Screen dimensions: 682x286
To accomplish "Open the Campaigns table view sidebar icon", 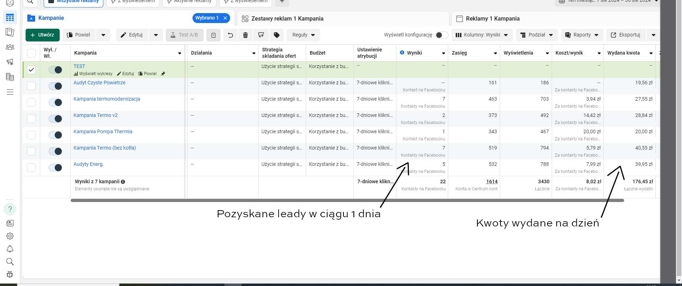I will click(x=10, y=18).
